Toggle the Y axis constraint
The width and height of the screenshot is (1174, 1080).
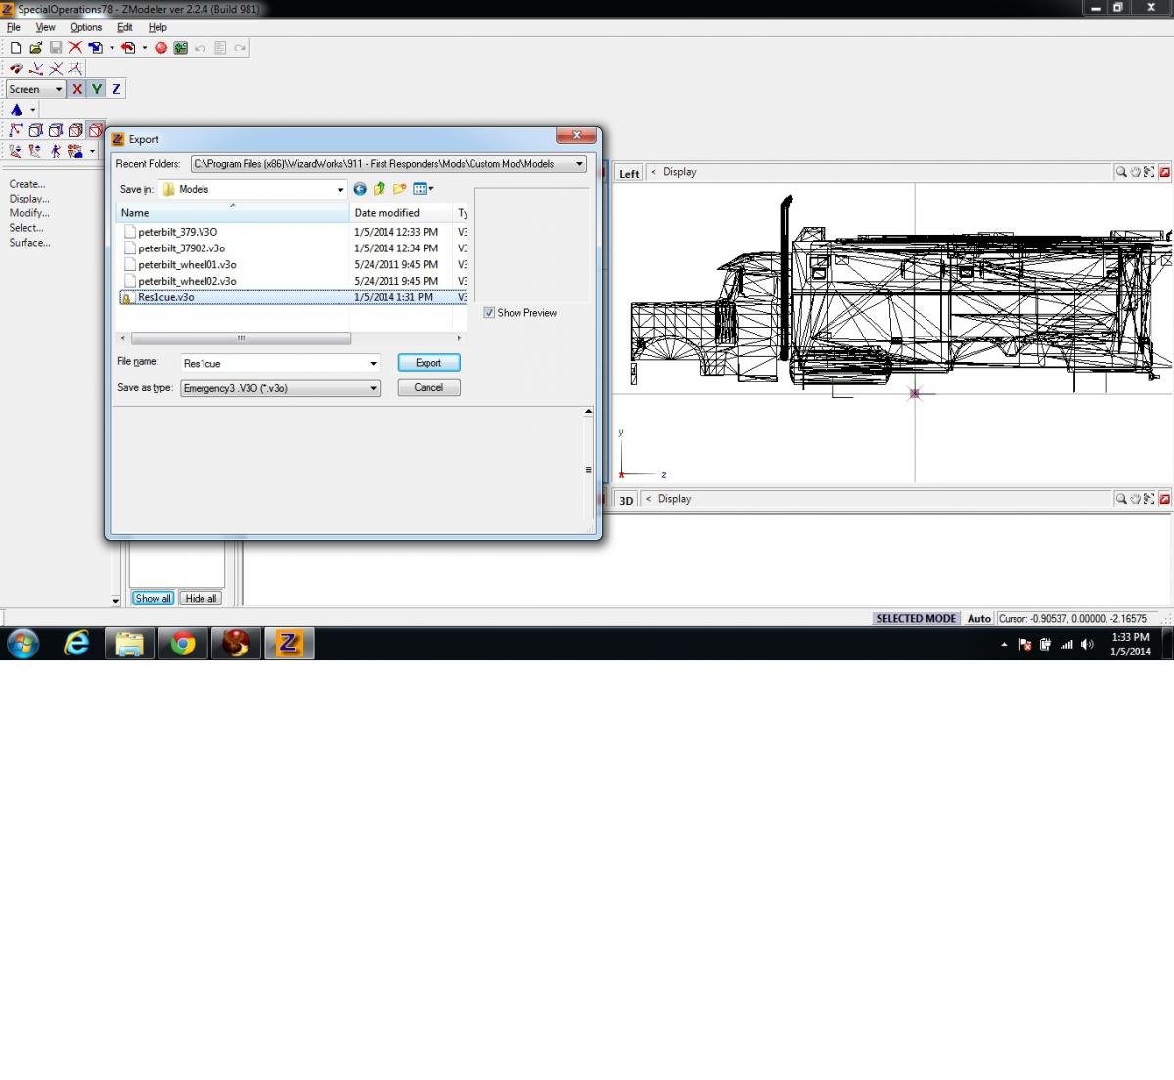(97, 89)
